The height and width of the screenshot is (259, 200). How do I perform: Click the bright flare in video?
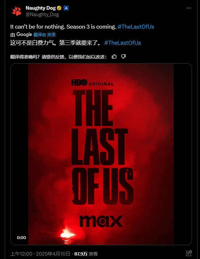coord(67,234)
